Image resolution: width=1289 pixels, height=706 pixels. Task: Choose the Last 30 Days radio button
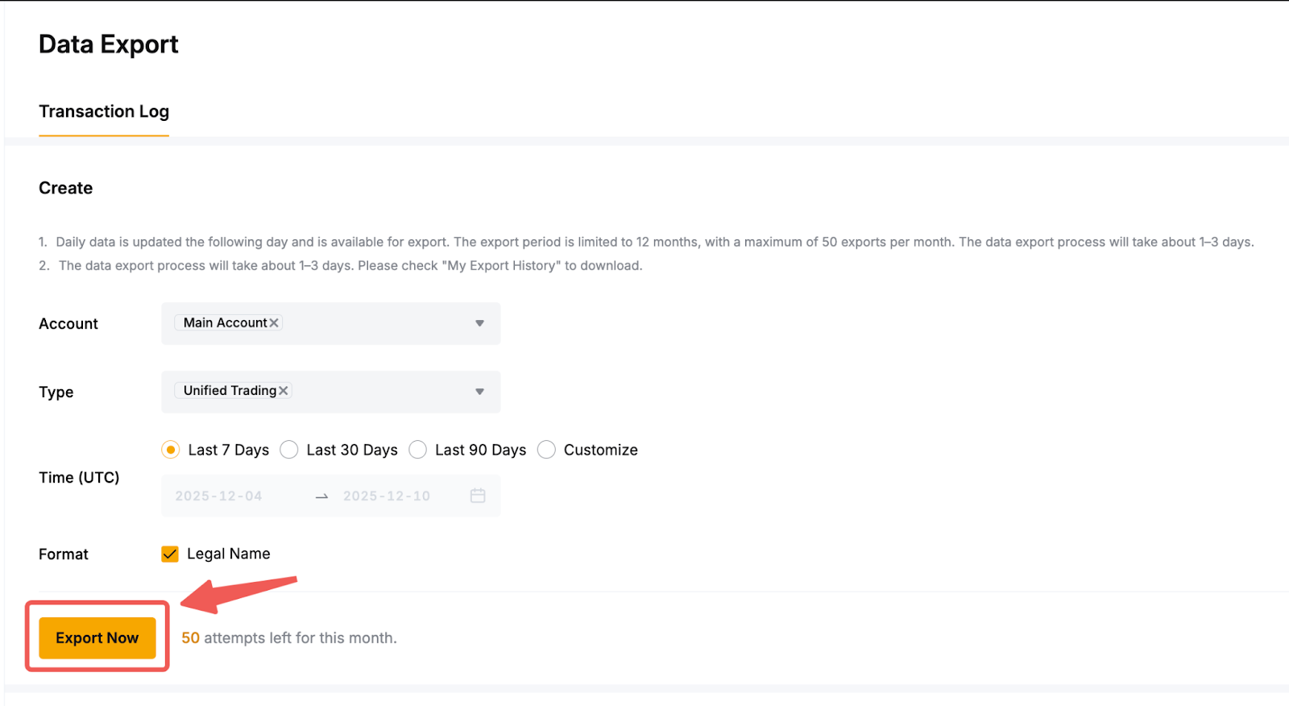point(289,450)
